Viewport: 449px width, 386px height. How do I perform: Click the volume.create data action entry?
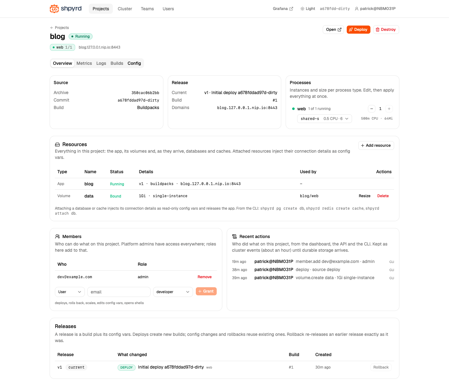(x=313, y=278)
